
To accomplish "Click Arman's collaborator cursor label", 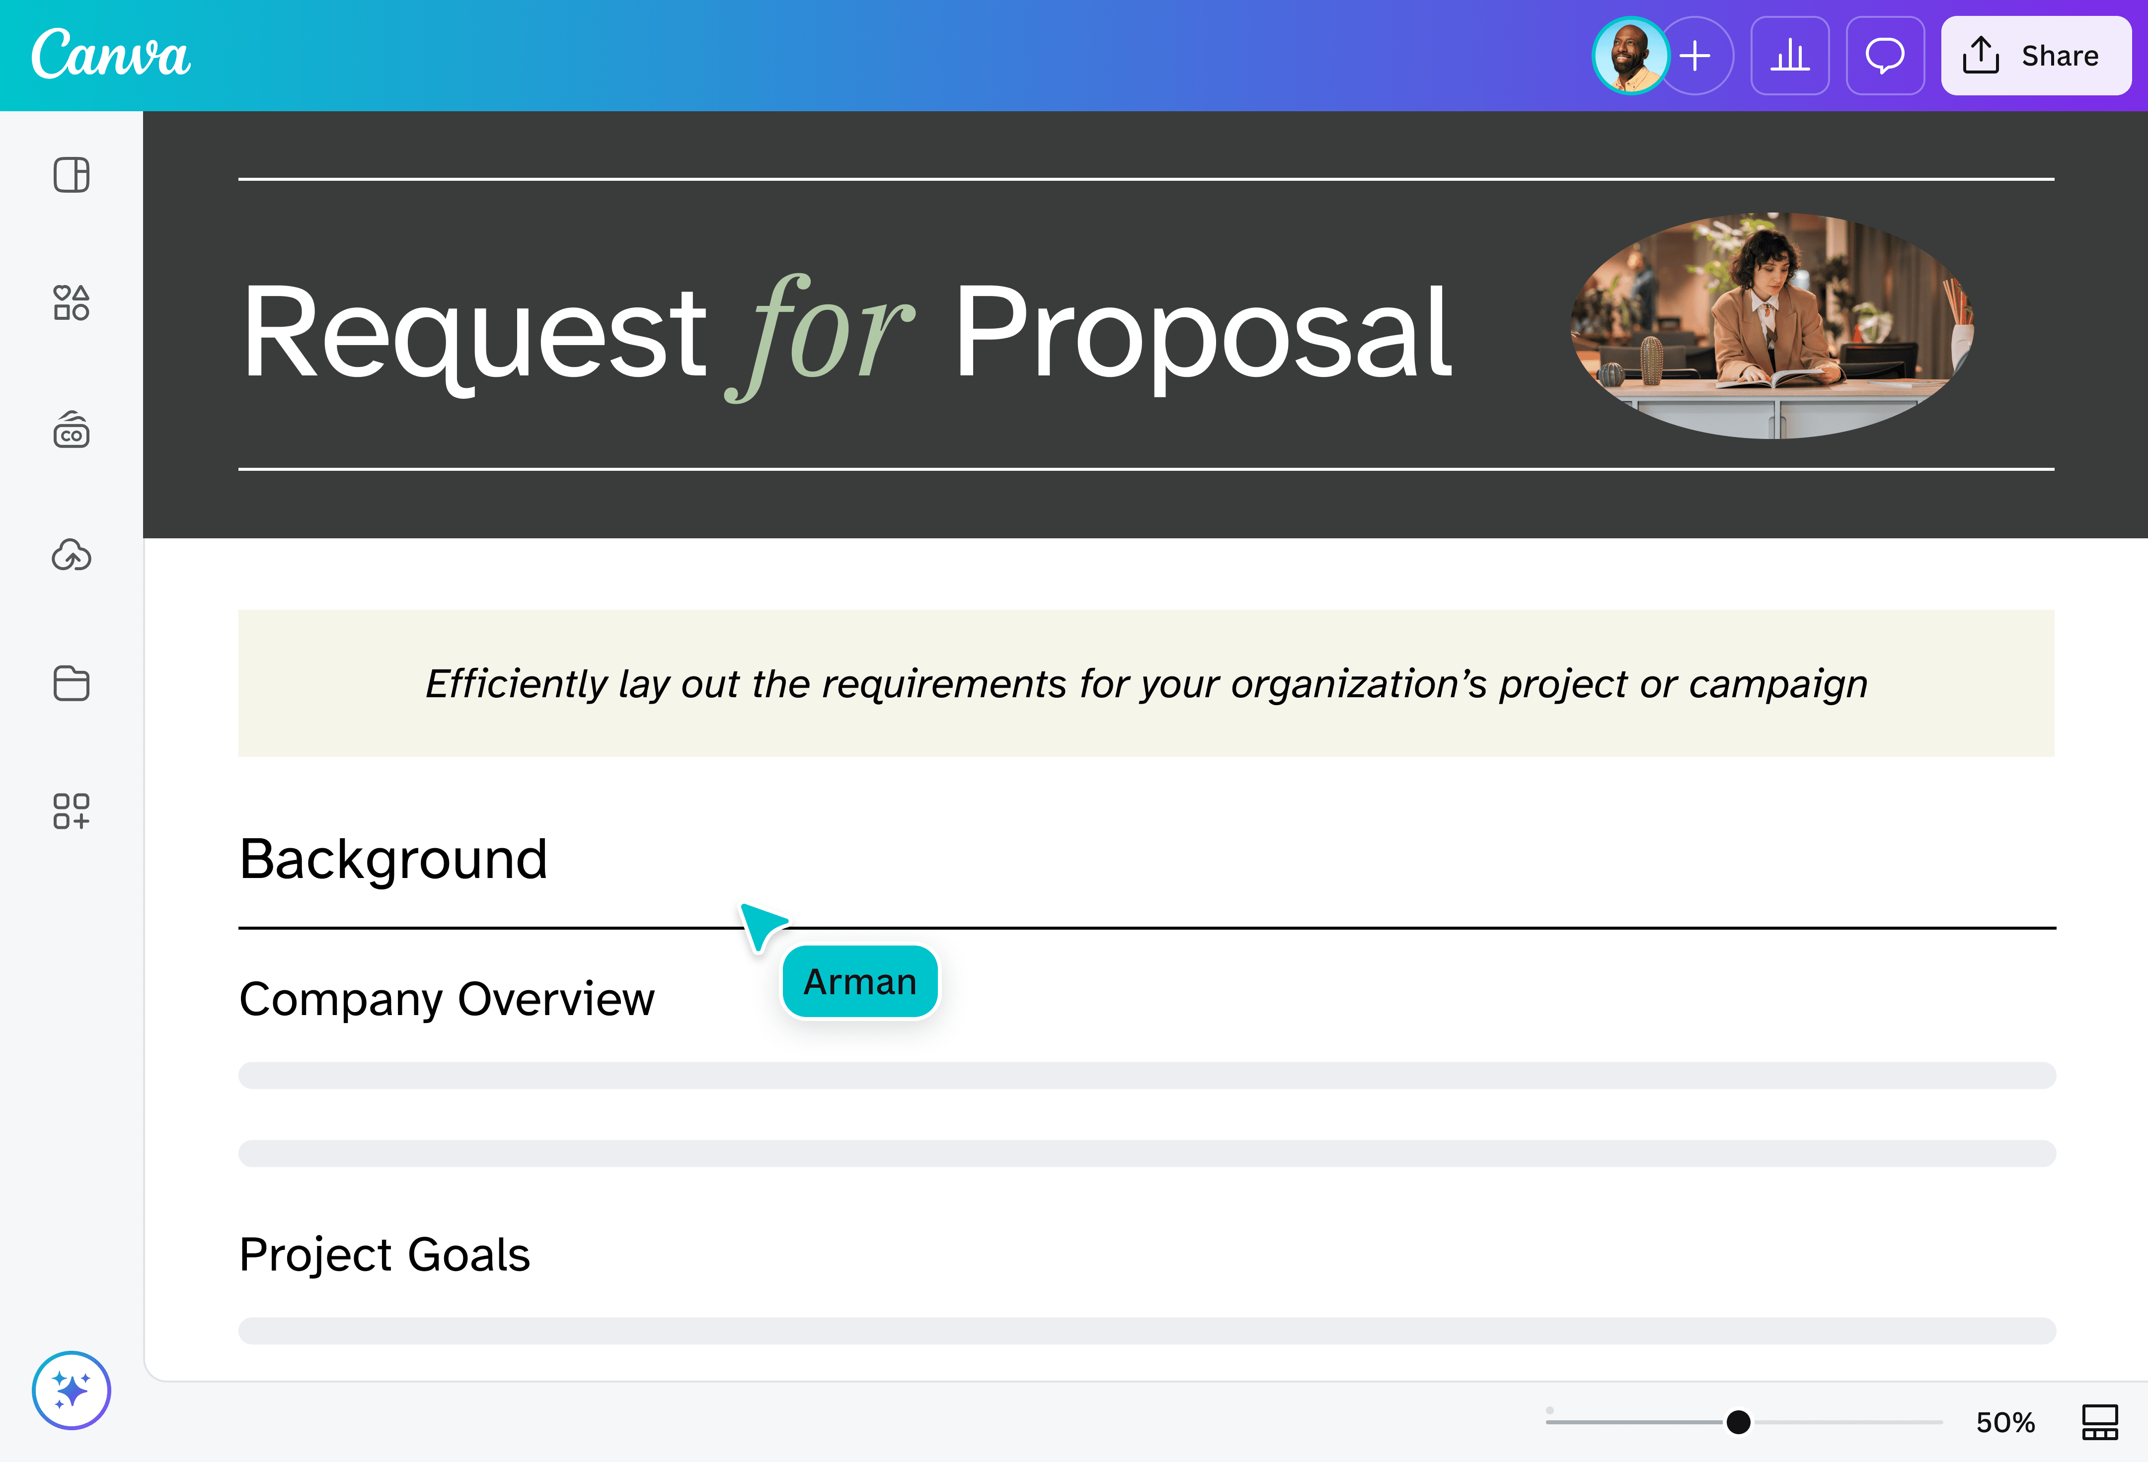I will [x=859, y=981].
